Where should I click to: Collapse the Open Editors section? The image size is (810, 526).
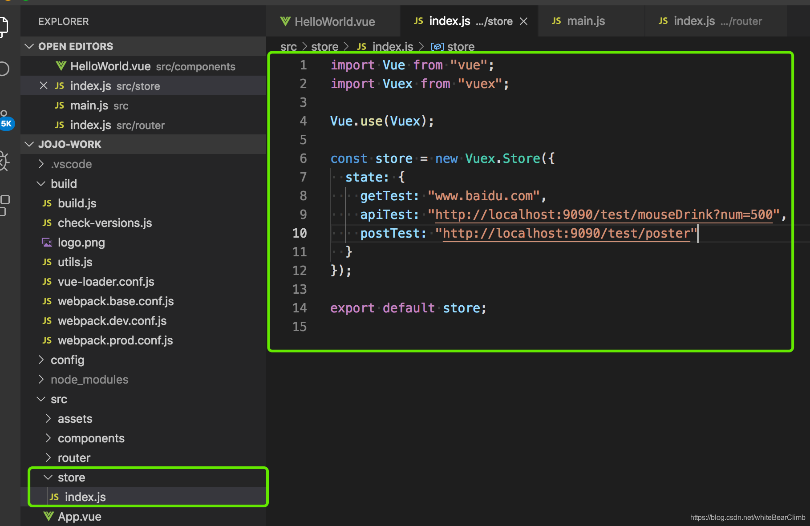(29, 46)
